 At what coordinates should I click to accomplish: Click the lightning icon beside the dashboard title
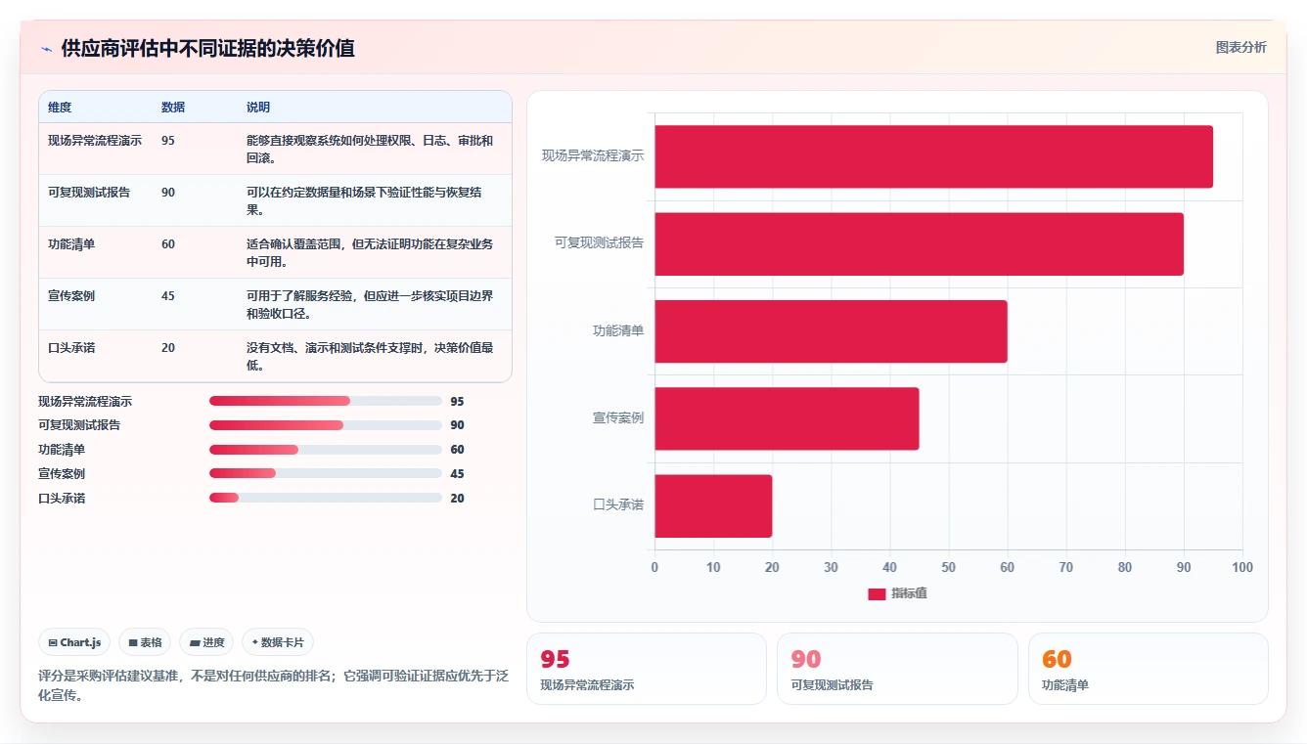click(x=46, y=49)
